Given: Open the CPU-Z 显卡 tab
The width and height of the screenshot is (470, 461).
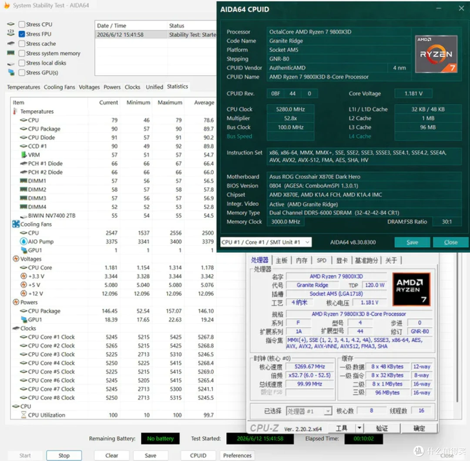Looking at the screenshot, I should pyautogui.click(x=342, y=260).
